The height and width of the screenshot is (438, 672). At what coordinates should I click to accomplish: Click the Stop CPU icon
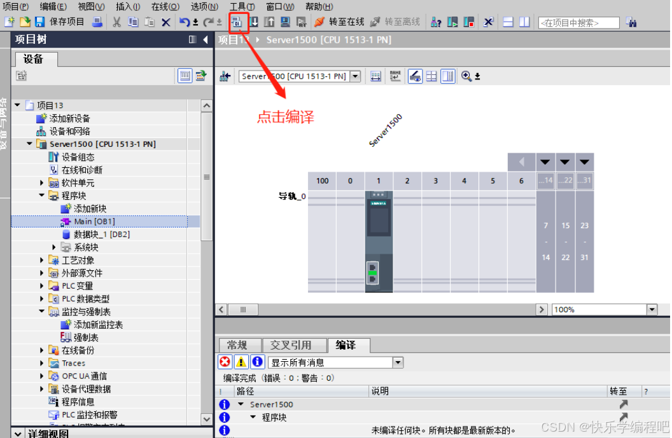coord(468,22)
